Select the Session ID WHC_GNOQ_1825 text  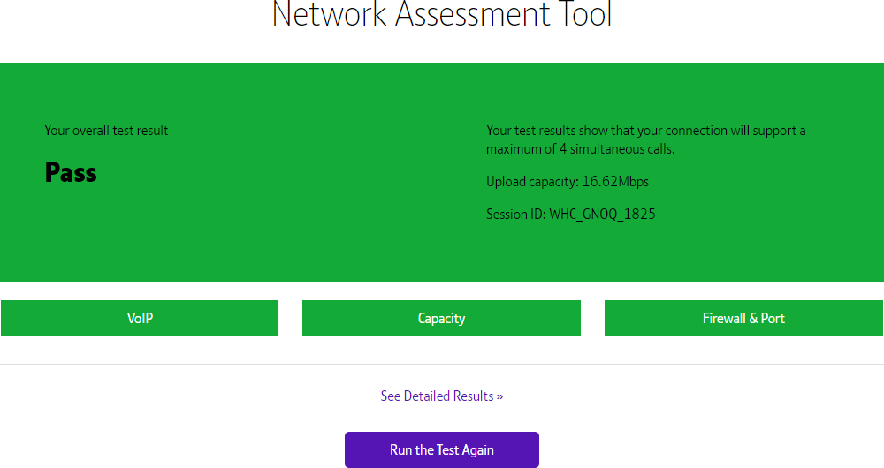(x=570, y=214)
